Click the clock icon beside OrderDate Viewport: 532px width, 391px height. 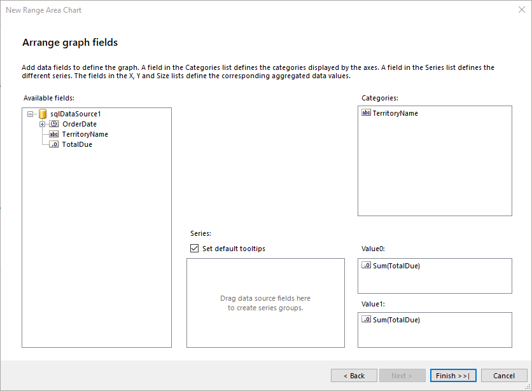point(53,124)
